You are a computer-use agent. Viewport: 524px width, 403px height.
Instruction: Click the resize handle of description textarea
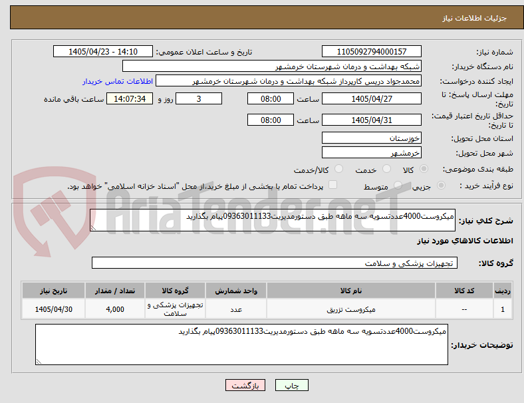93,228
